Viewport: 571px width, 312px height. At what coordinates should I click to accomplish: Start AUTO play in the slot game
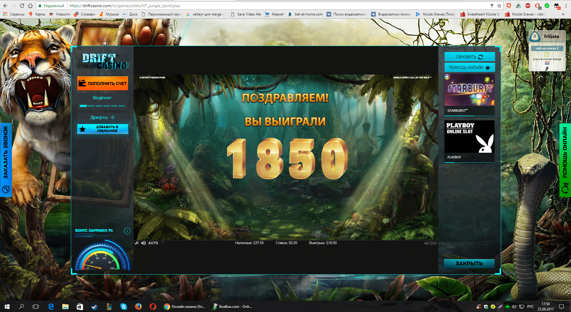(x=153, y=243)
